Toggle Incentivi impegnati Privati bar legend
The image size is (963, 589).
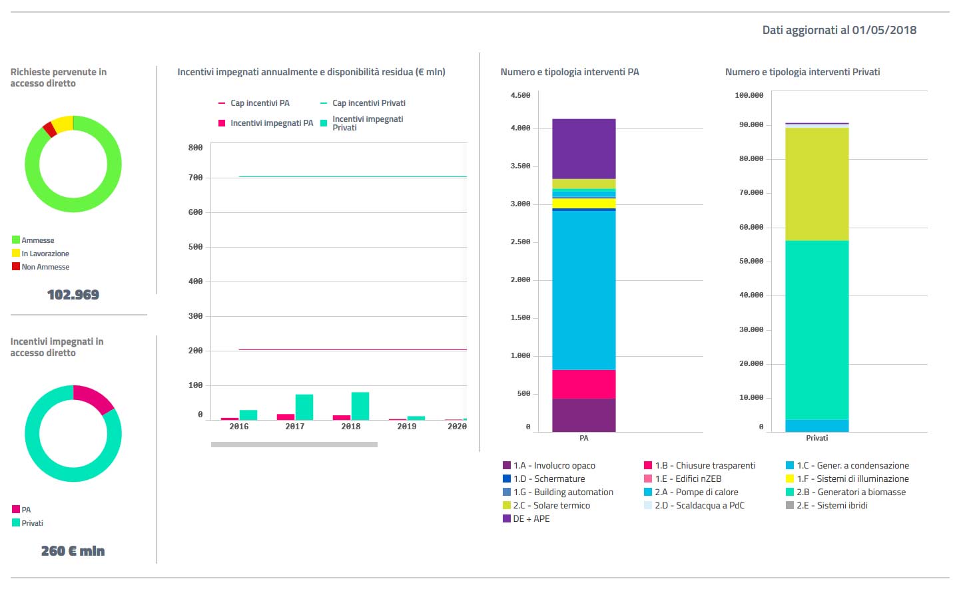click(x=362, y=123)
